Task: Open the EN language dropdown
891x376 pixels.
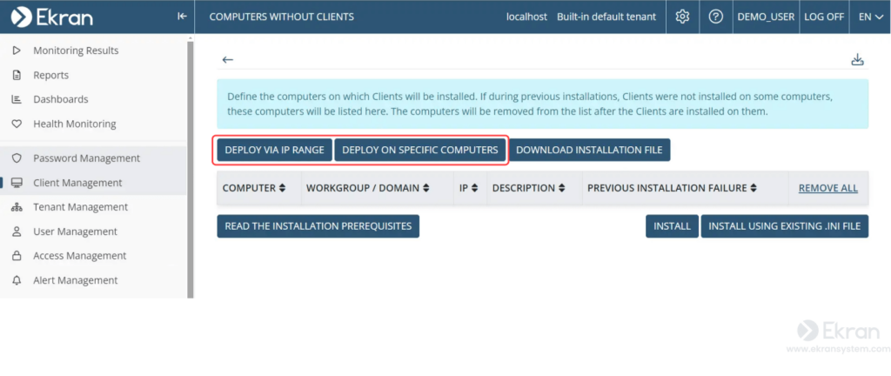Action: click(870, 17)
